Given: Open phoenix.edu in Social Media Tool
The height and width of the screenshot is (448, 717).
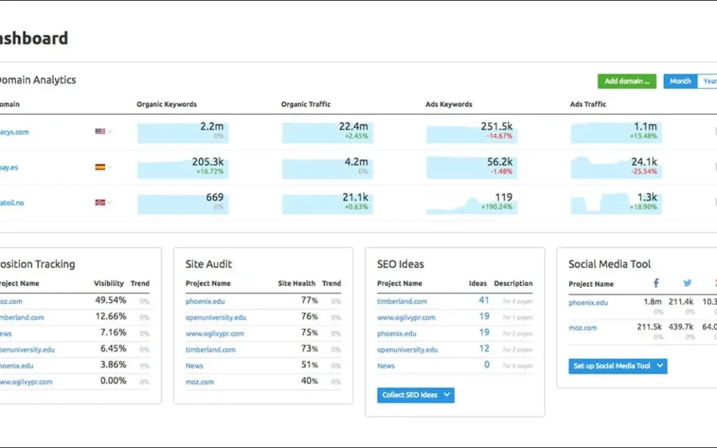Looking at the screenshot, I should click(x=588, y=303).
